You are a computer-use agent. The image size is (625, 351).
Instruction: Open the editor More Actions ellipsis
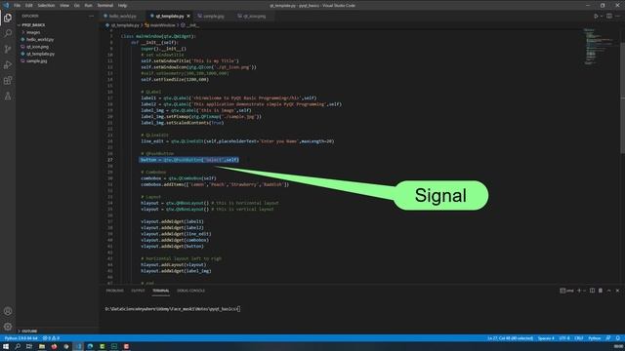coord(617,16)
